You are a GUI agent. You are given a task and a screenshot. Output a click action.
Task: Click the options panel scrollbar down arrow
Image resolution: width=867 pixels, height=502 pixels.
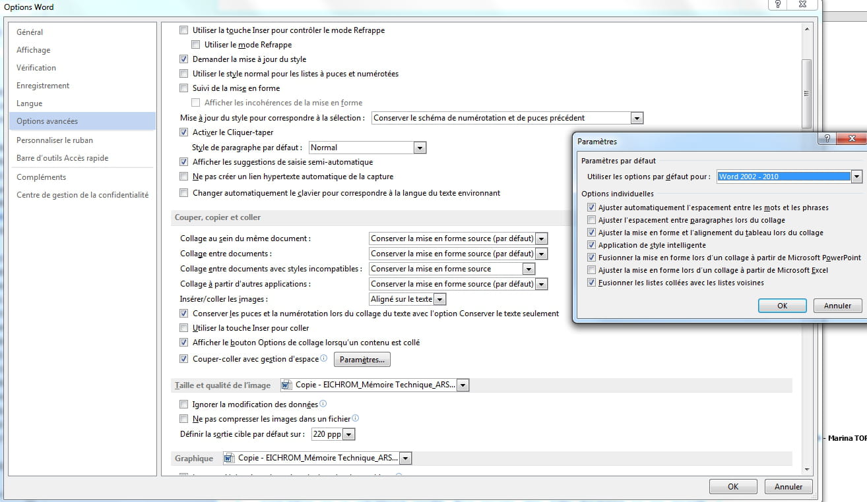tap(806, 469)
